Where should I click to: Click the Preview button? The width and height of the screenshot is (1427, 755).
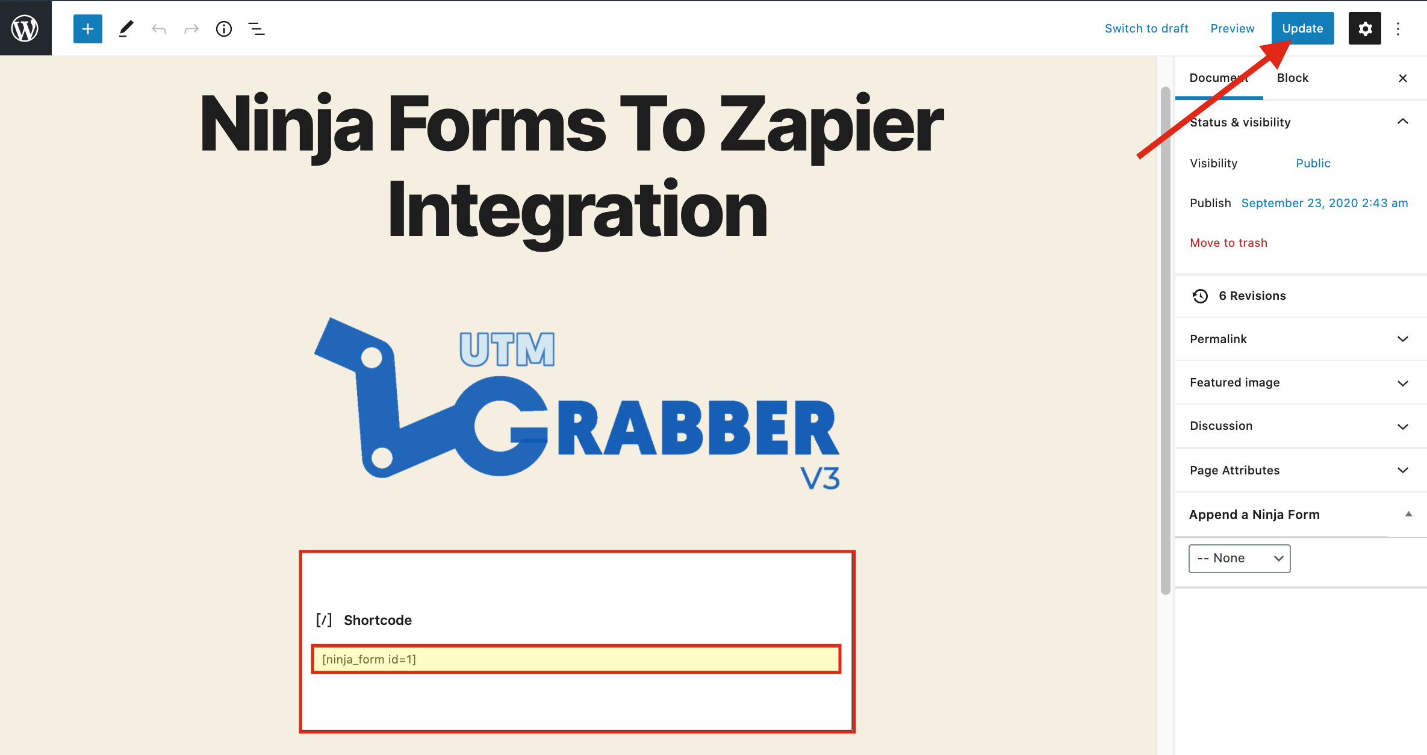(1233, 27)
